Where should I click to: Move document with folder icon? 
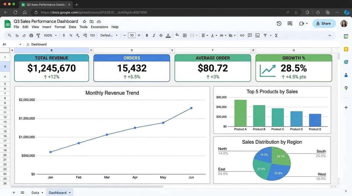pos(92,22)
